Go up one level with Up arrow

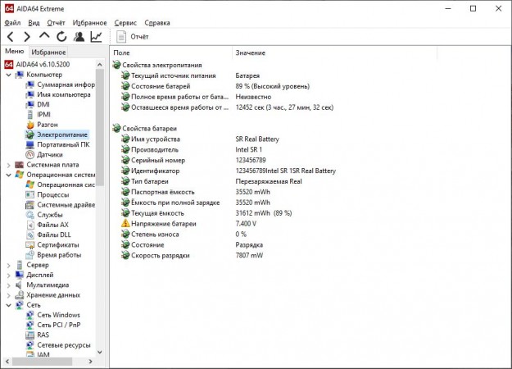pos(44,37)
